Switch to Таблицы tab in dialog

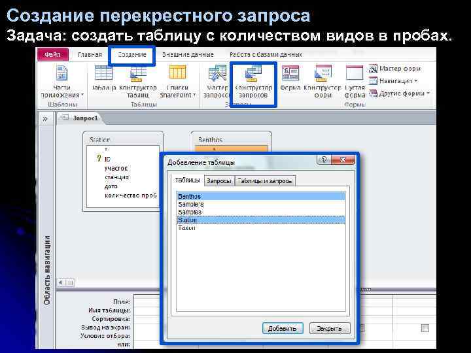pyautogui.click(x=188, y=180)
